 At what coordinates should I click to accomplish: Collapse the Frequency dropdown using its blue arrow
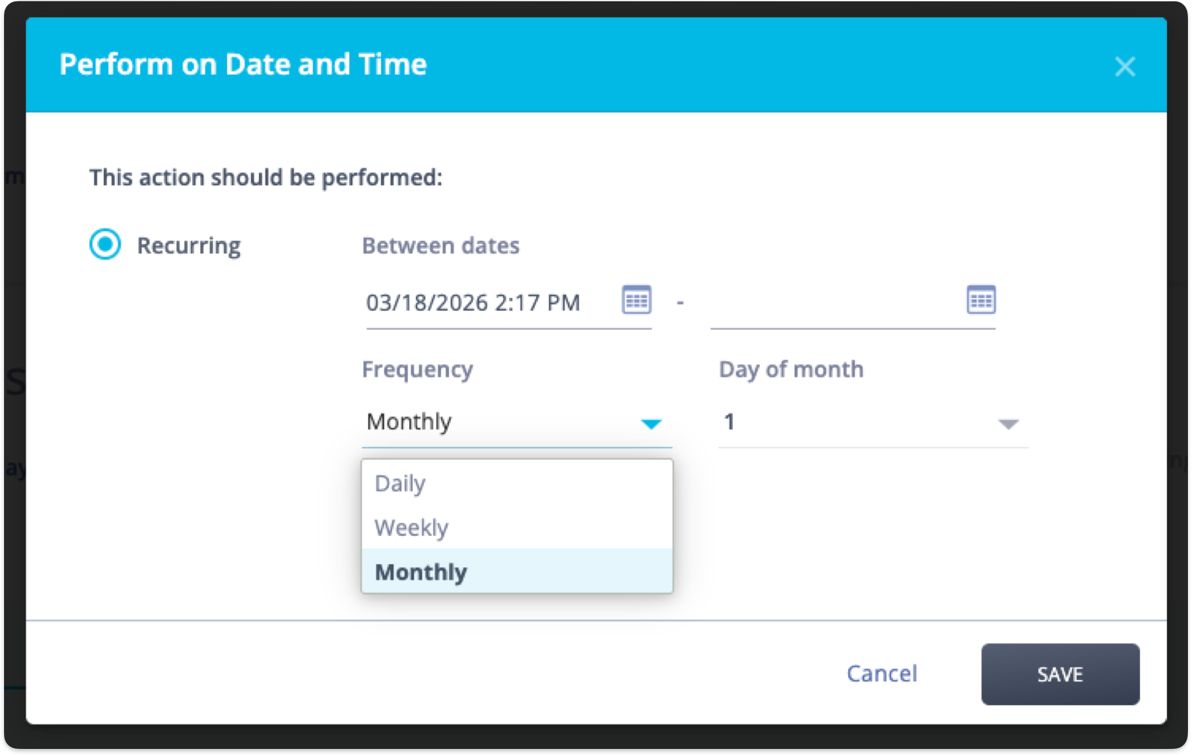pyautogui.click(x=651, y=424)
